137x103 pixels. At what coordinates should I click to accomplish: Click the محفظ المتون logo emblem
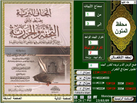[121, 27]
